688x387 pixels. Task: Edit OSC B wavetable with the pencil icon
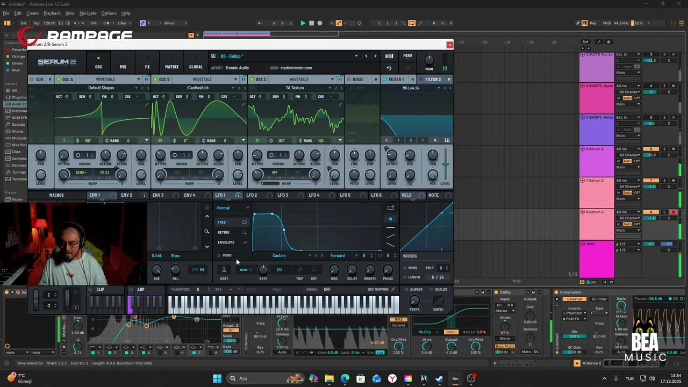click(243, 105)
